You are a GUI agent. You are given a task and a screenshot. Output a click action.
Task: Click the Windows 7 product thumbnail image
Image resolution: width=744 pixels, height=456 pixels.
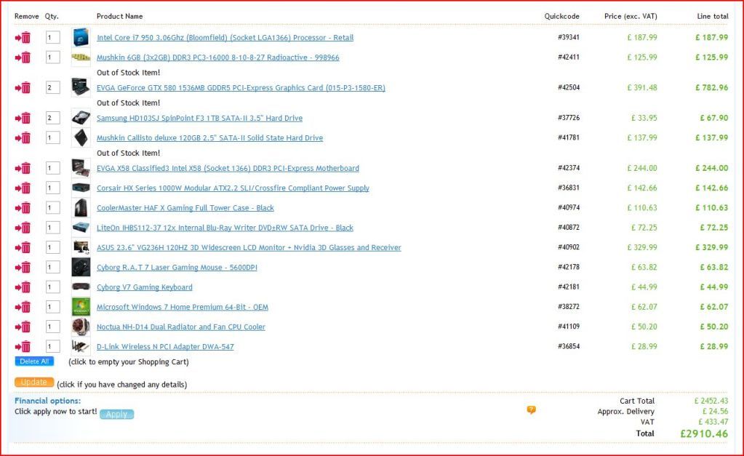tap(81, 307)
